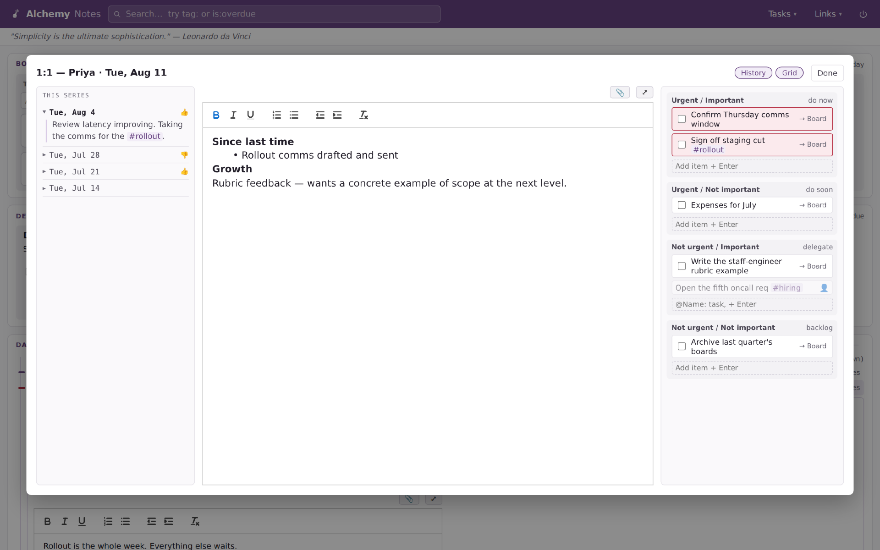Toggle italic in the 1:1 note editor
Screen dimensions: 880x550
coord(233,115)
